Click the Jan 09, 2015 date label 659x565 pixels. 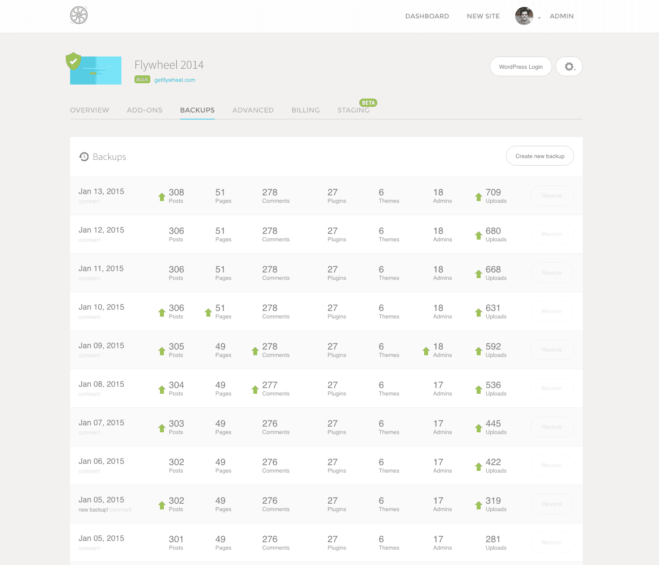(x=101, y=346)
